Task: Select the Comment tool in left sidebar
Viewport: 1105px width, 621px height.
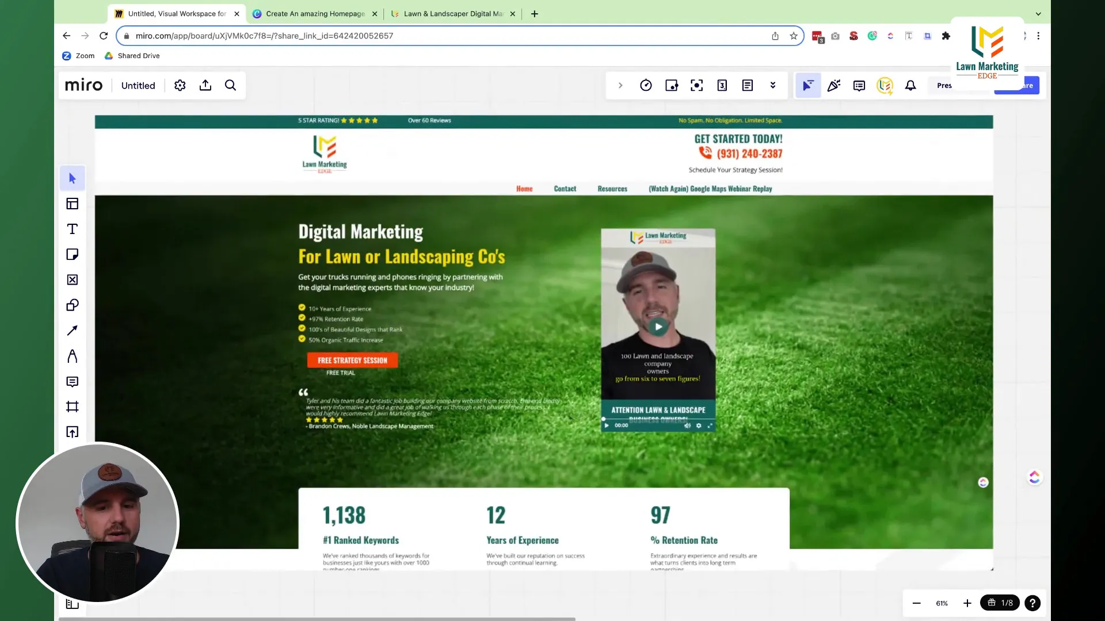Action: (x=72, y=381)
